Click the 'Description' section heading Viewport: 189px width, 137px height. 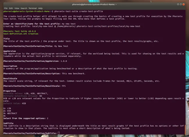pos(10,66)
